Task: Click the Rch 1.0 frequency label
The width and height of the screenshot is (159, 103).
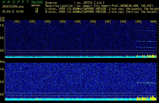Action: (2, 69)
